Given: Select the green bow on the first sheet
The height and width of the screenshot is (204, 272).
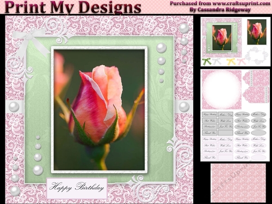Looking at the screenshot, I should pyautogui.click(x=207, y=61).
